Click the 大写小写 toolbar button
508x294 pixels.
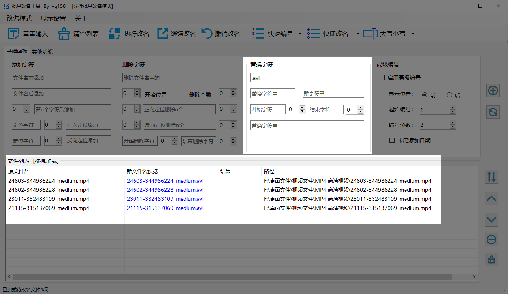384,34
